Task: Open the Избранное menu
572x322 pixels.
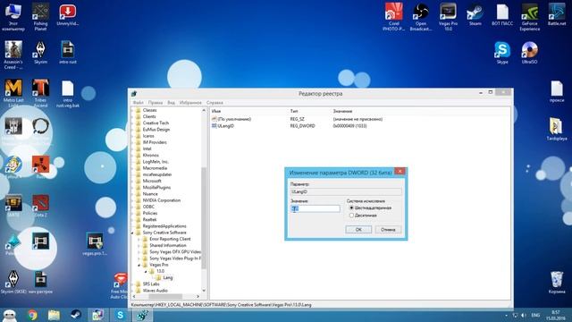Action: click(x=190, y=103)
